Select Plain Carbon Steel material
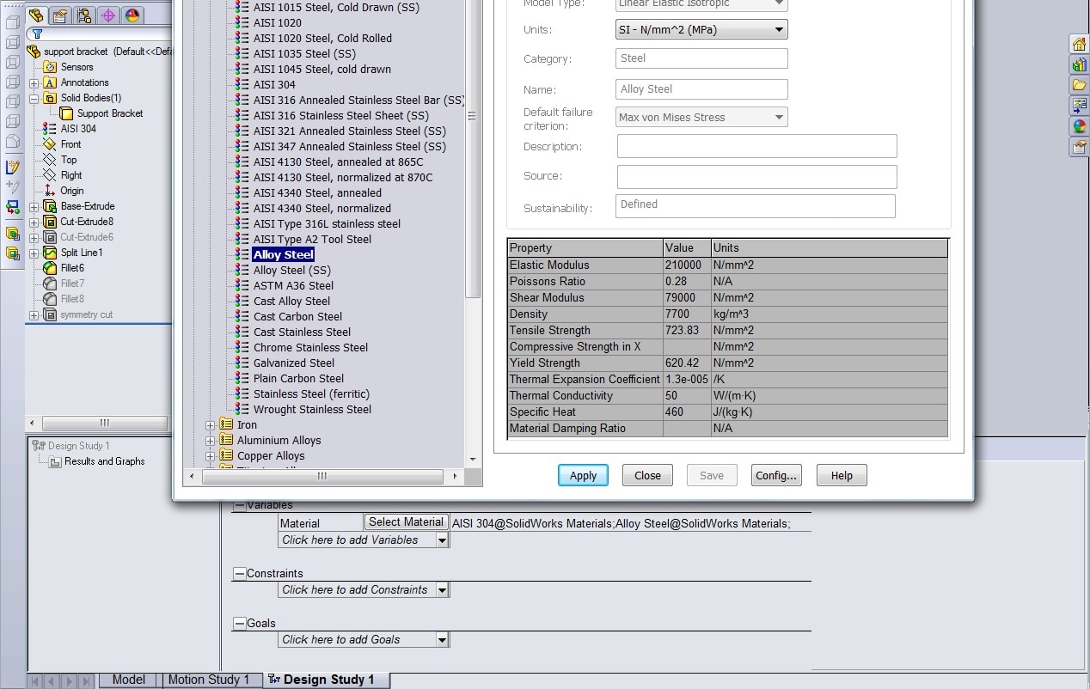The image size is (1090, 689). coord(298,379)
